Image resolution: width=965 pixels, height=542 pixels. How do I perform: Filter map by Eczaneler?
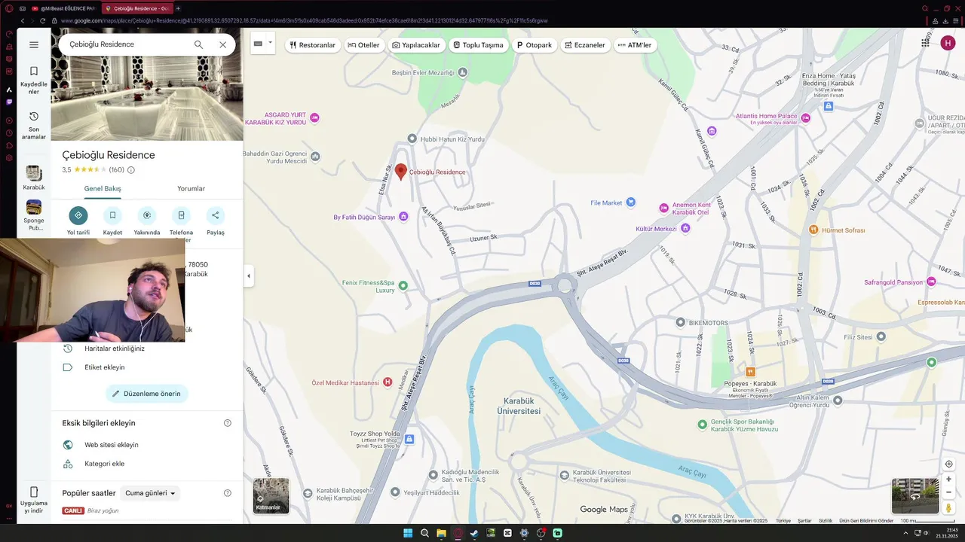click(x=585, y=45)
